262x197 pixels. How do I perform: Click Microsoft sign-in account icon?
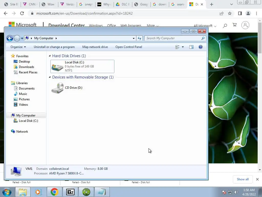pos(245,25)
